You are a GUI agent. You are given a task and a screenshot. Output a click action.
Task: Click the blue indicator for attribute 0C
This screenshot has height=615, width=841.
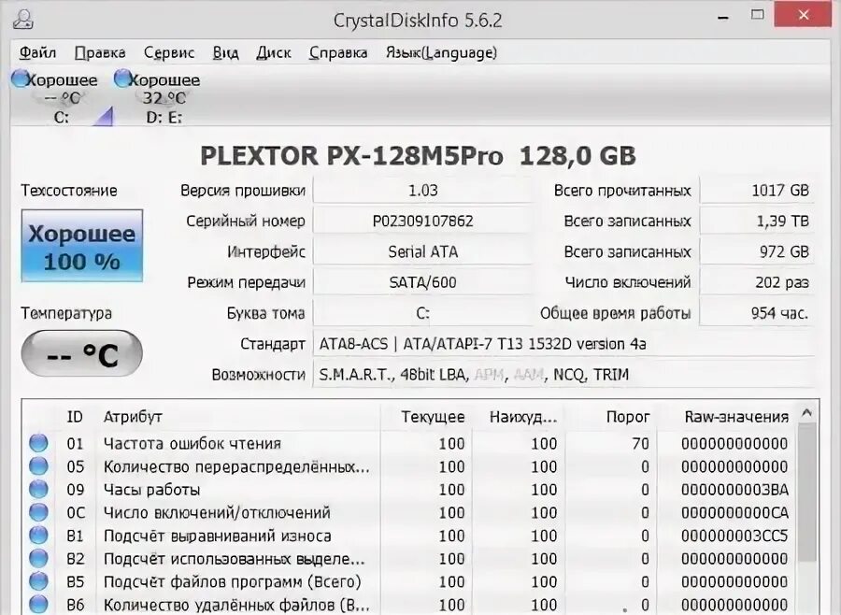tap(38, 512)
